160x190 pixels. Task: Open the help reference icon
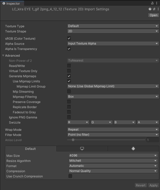tap(150, 9)
